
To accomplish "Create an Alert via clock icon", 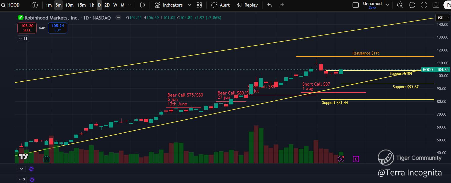I will [x=220, y=5].
